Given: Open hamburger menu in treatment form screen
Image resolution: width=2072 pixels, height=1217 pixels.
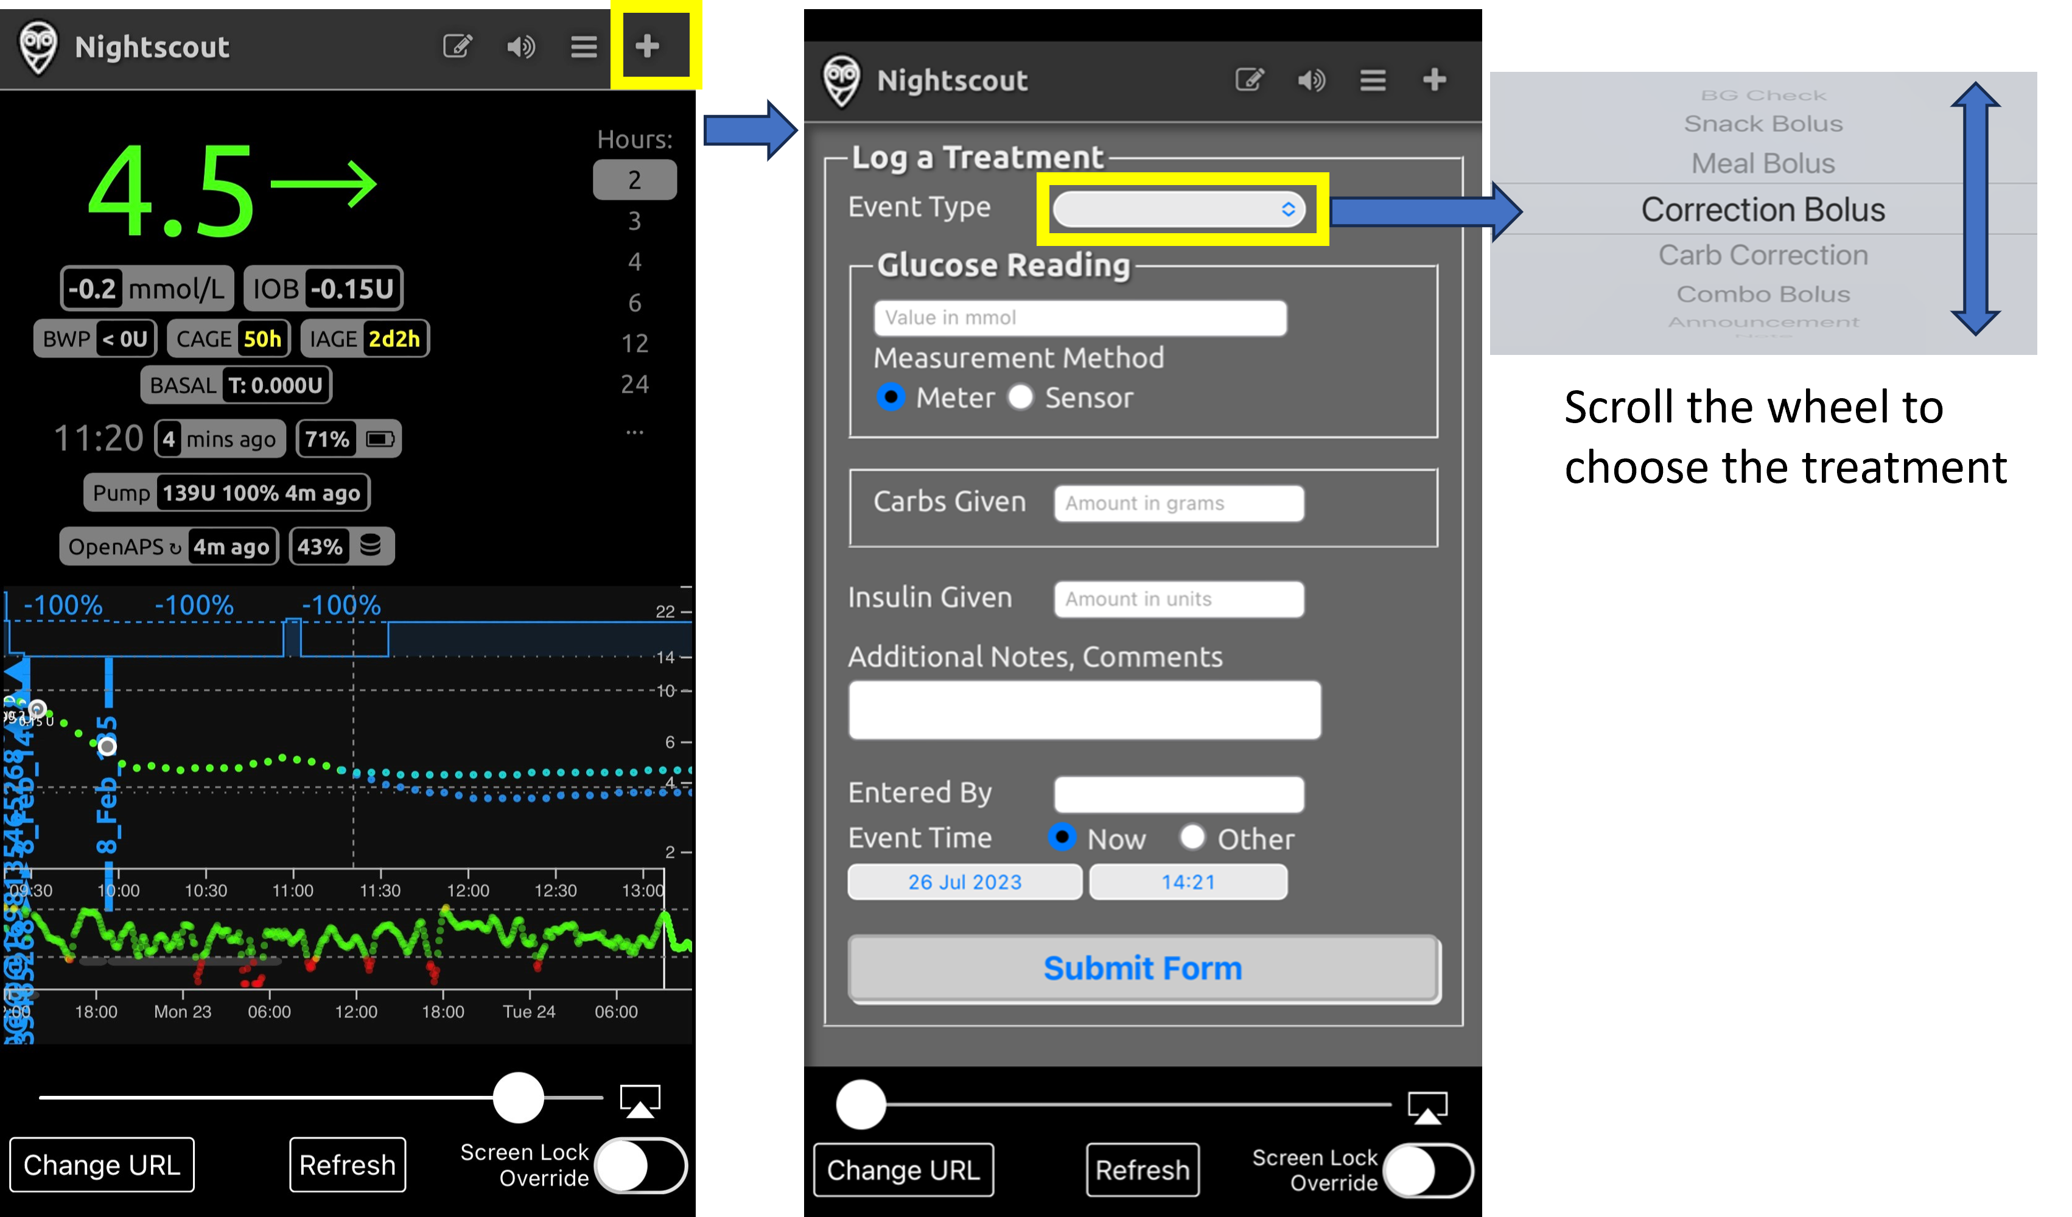Looking at the screenshot, I should tap(1373, 80).
